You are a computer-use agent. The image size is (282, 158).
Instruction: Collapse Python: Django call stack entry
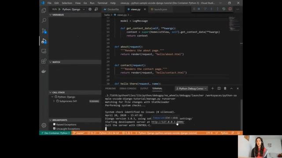(x=52, y=97)
